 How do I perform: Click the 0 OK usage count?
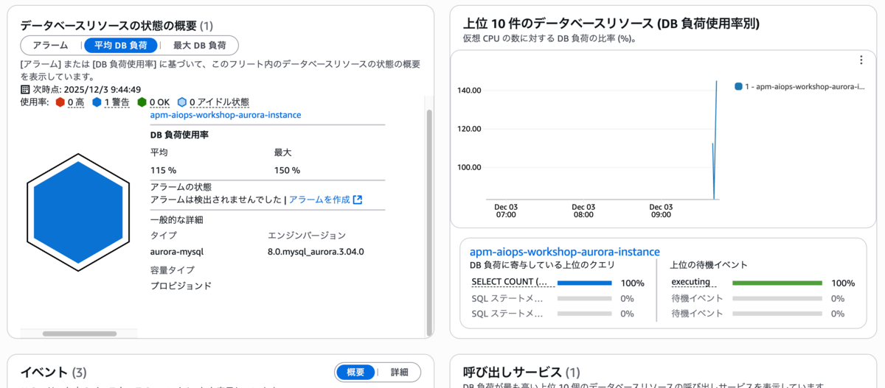click(159, 102)
